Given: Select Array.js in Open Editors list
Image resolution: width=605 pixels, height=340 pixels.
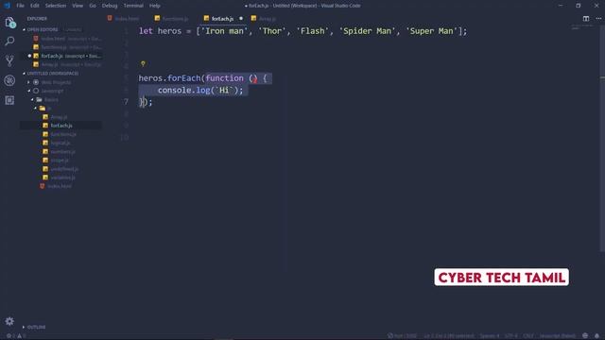Looking at the screenshot, I should coord(61,64).
